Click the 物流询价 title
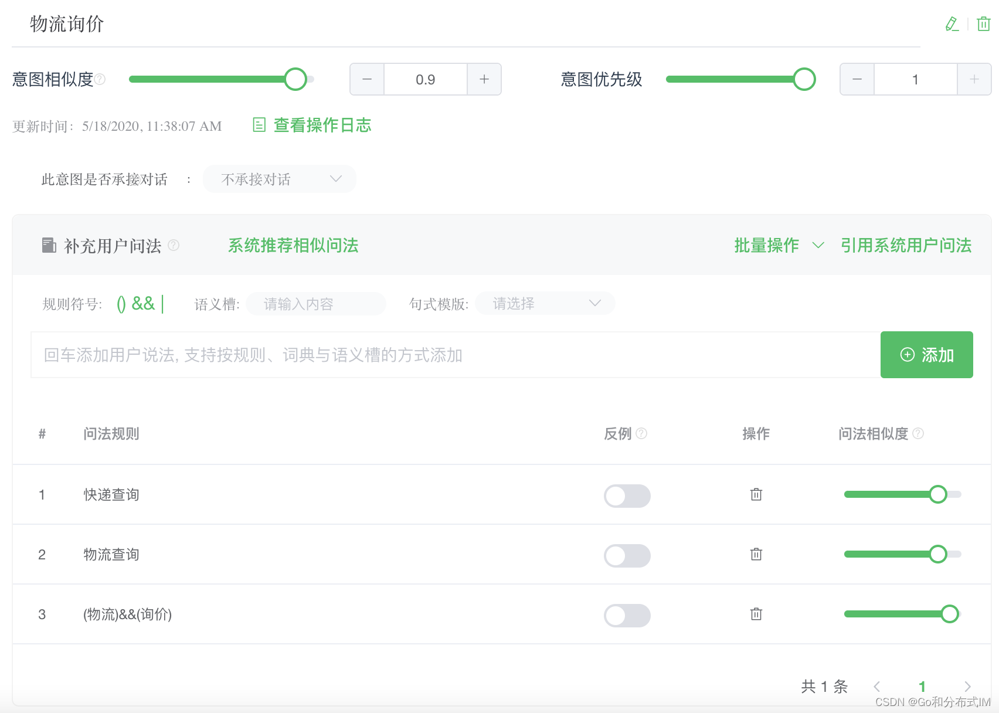The height and width of the screenshot is (713, 999). 67,24
